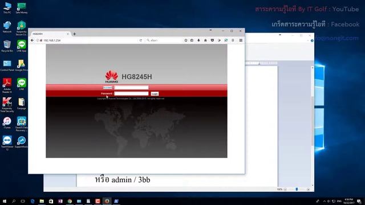Open Control Panel desktop icon

coord(7,65)
